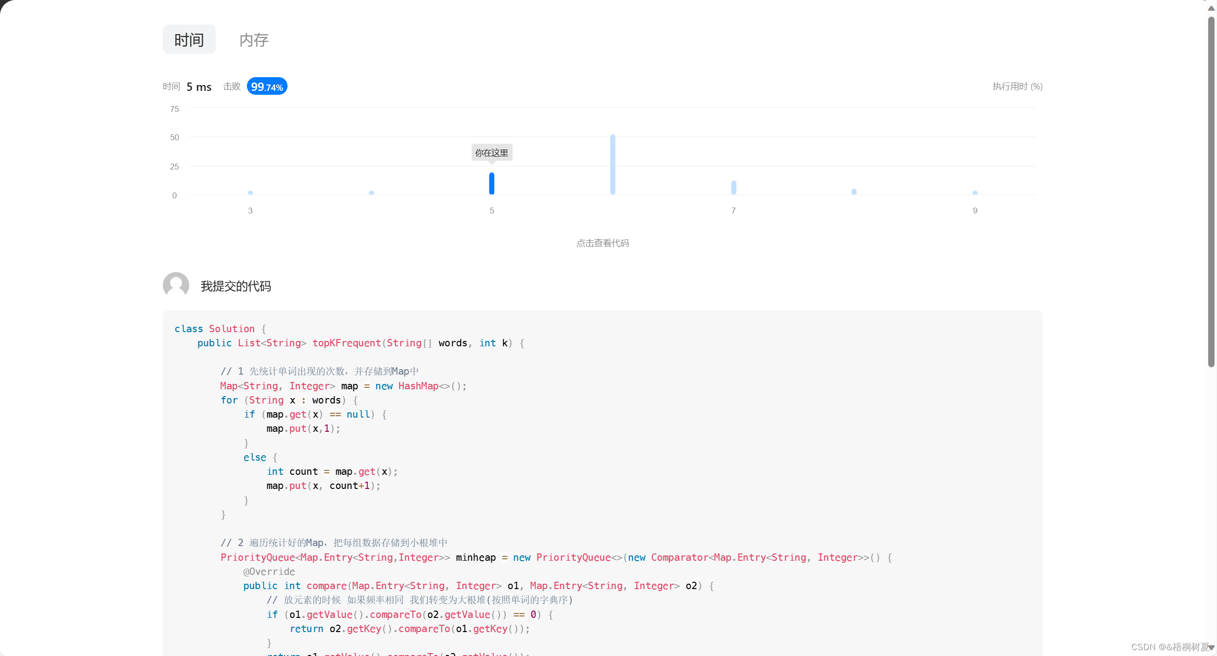This screenshot has width=1217, height=656.
Task: Click the 'new HashMap<>()' code line
Action: coord(343,386)
